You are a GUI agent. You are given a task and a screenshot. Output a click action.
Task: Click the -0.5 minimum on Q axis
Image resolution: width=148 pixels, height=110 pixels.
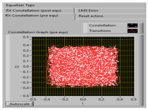point(24,96)
